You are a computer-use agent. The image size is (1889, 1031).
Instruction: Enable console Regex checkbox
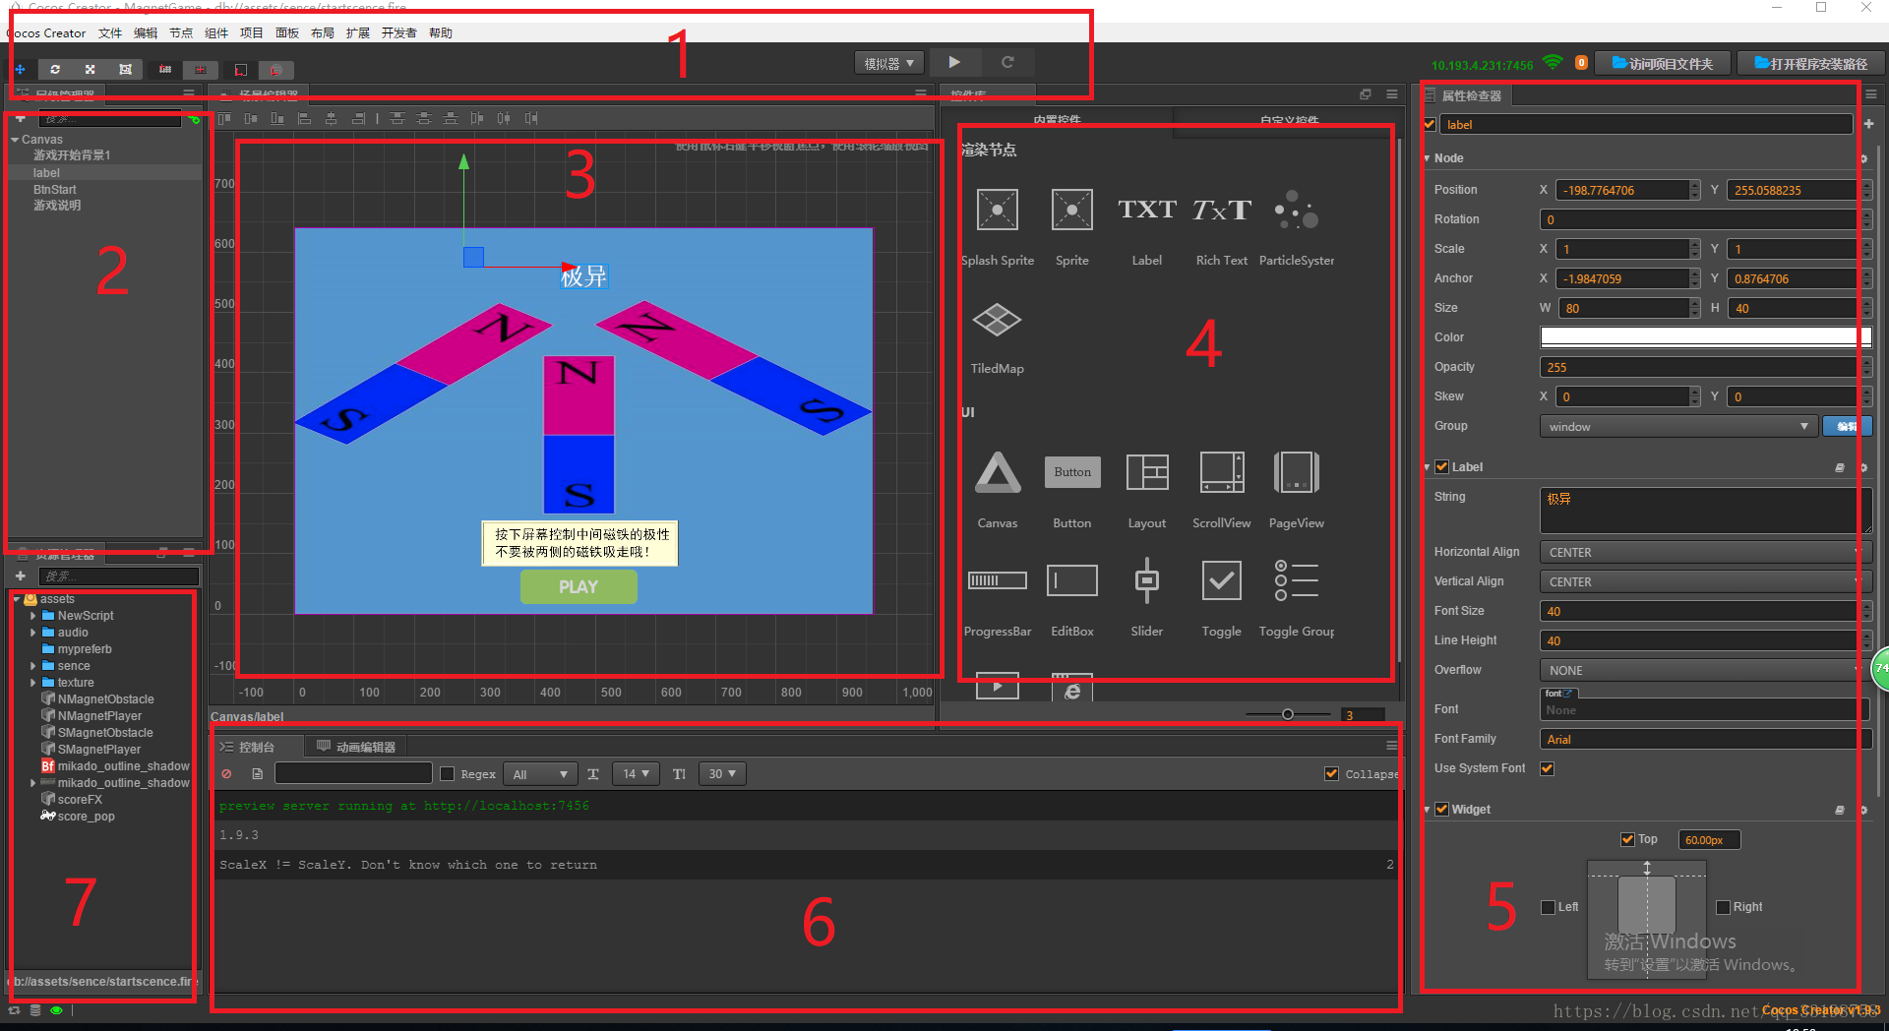tap(447, 774)
